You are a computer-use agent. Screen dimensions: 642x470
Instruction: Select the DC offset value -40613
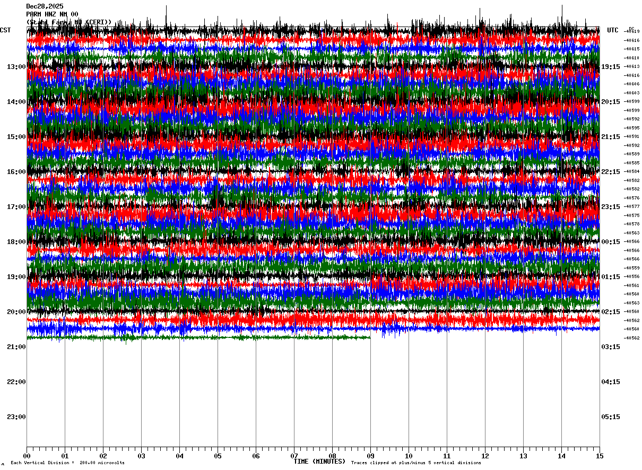632,66
